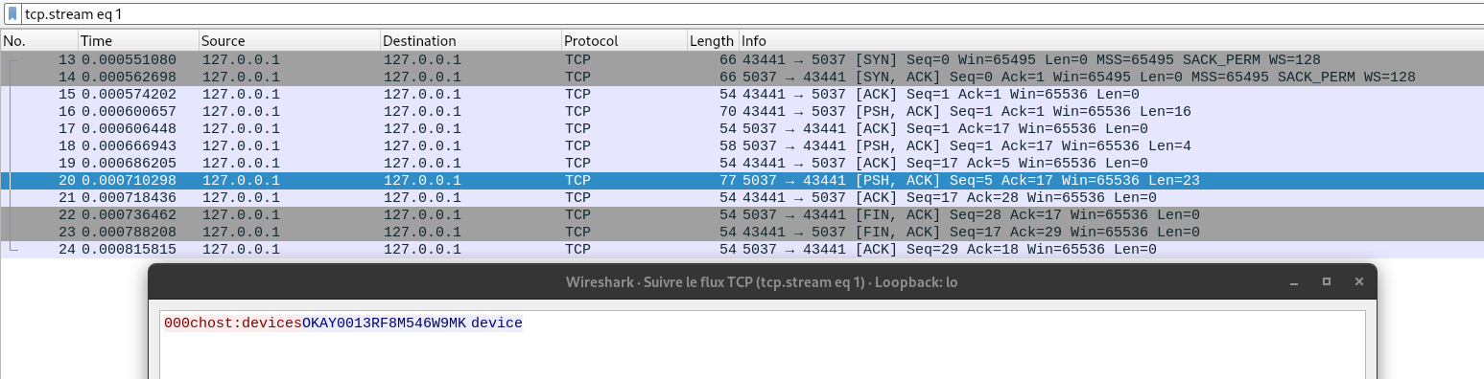Sort packets by Destination column header

tap(470, 41)
